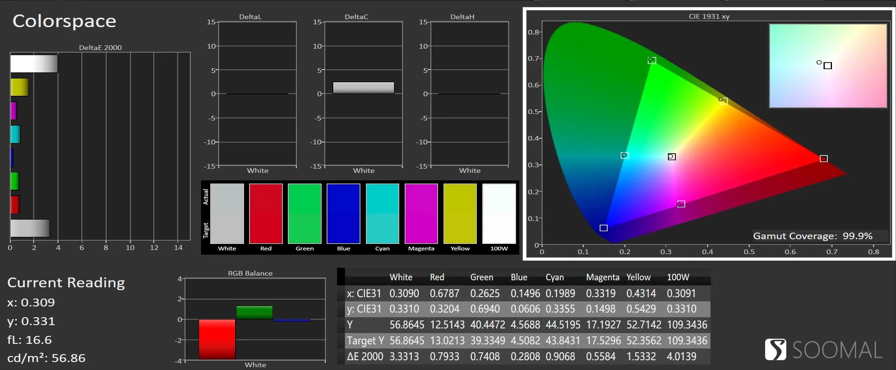Click the blue bar in RGB Balance chart
The image size is (896, 370).
[x=292, y=320]
